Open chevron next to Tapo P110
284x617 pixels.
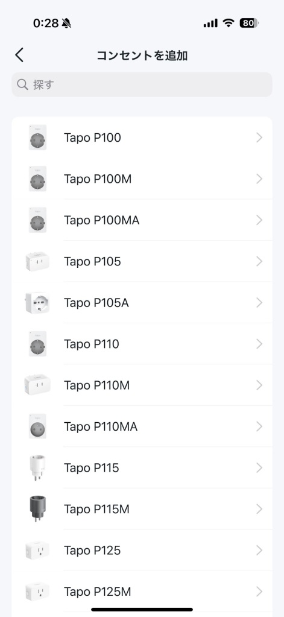coord(259,344)
